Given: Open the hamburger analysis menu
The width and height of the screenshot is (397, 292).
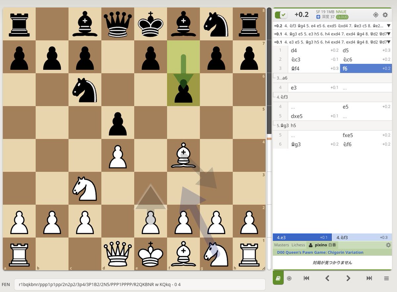Looking at the screenshot, I should click(x=386, y=278).
